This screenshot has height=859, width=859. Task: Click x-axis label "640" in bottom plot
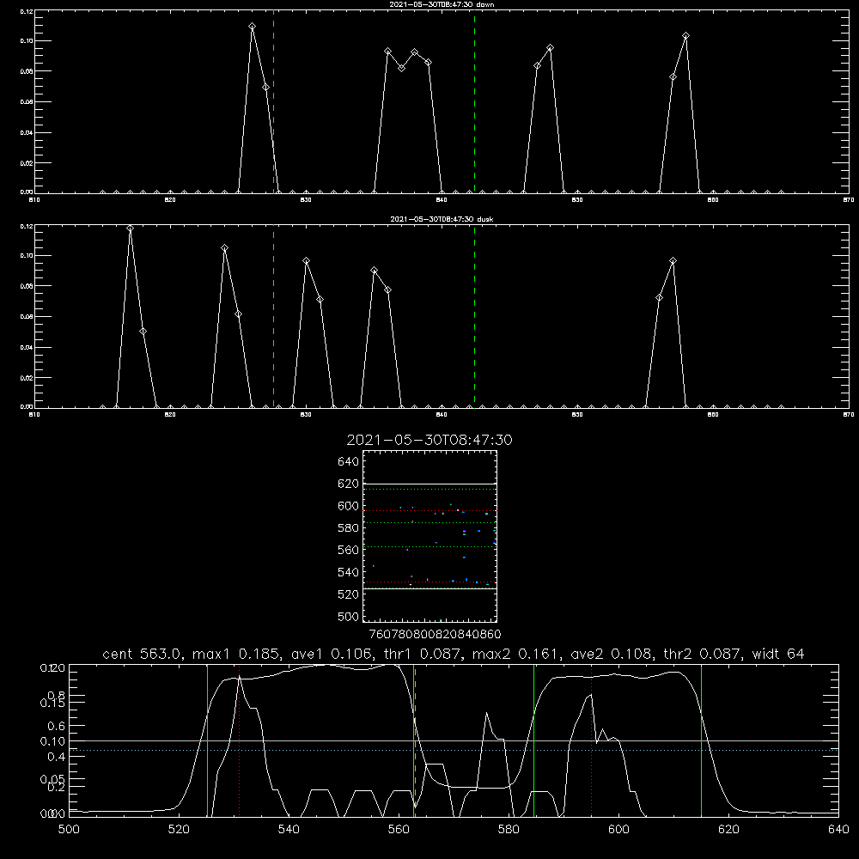point(838,830)
